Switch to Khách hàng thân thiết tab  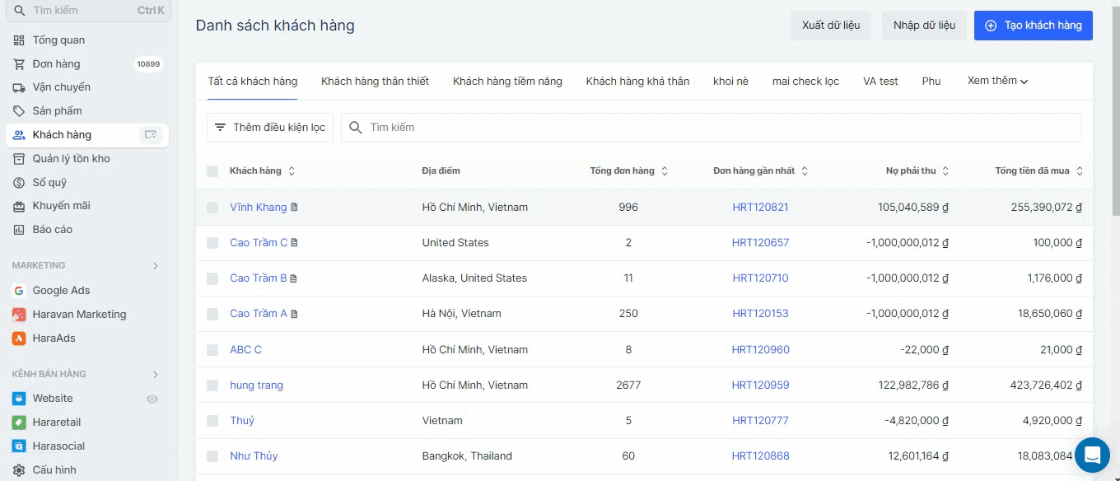375,82
